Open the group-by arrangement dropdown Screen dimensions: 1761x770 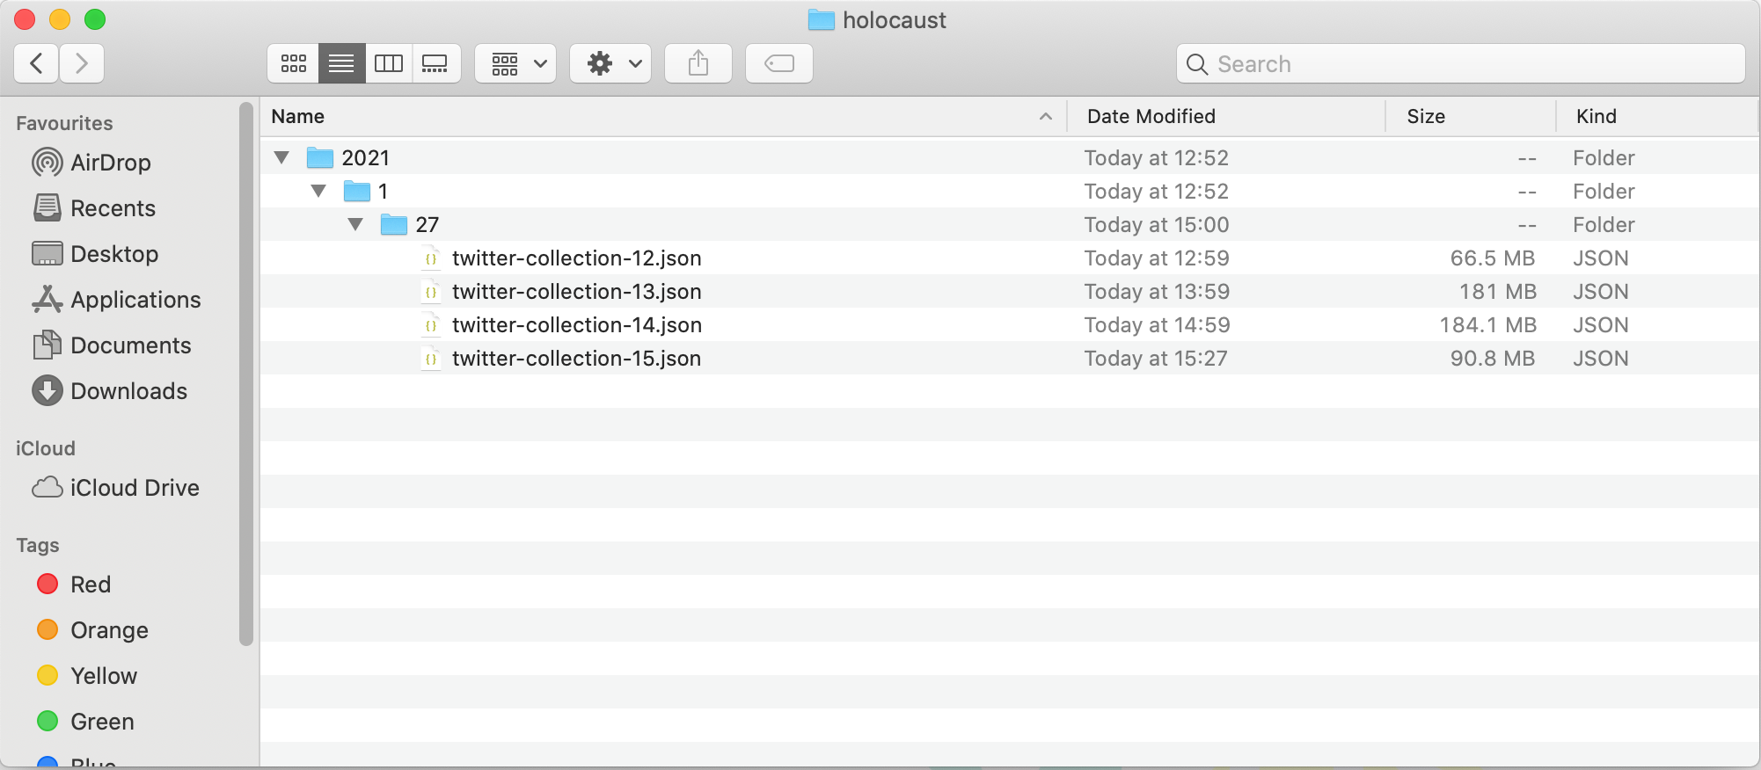coord(515,63)
